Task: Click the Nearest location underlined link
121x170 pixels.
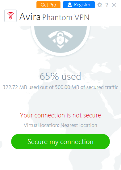Action: point(79,125)
